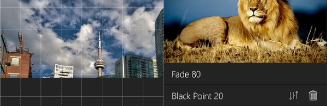
Task: Click the empty space right of the Fade 80 label
Action: (x=263, y=74)
